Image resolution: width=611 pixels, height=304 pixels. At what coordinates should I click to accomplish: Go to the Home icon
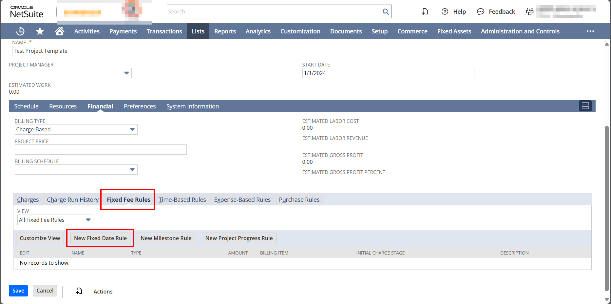tap(59, 31)
